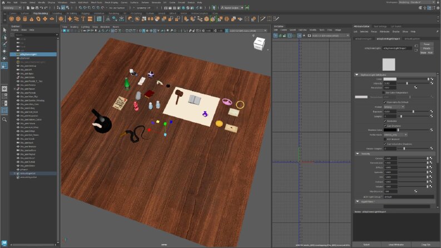Click the Open Scene folder icon
This screenshot has height=248, width=441.
(33, 8)
